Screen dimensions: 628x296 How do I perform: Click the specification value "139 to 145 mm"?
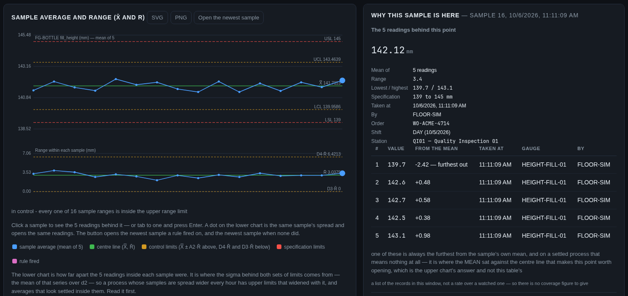pyautogui.click(x=432, y=97)
